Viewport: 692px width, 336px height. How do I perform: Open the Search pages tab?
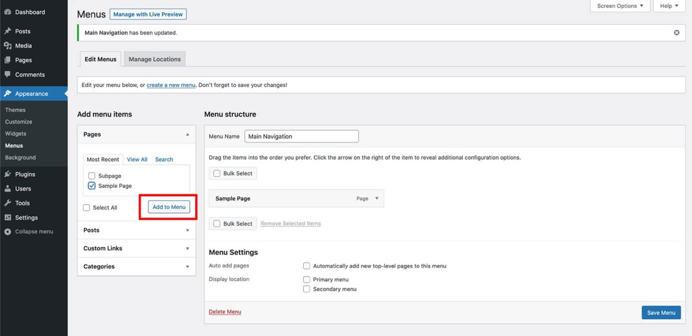[164, 160]
